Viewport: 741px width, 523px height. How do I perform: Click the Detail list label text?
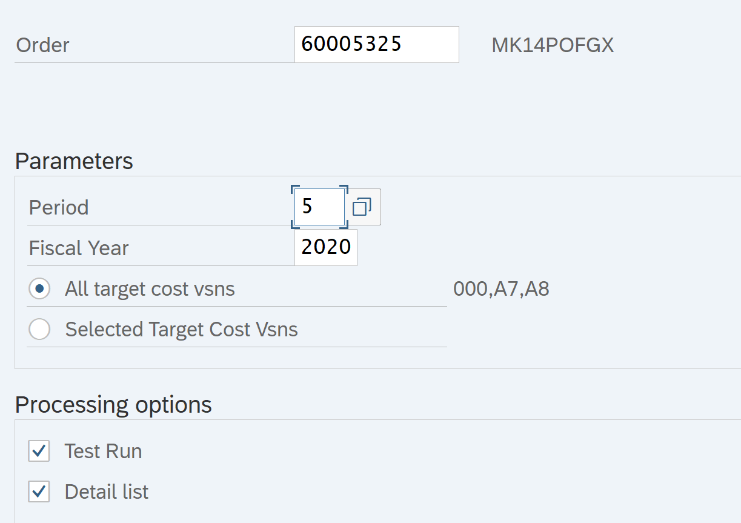pyautogui.click(x=107, y=492)
